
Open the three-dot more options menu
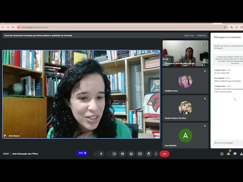click(156, 154)
